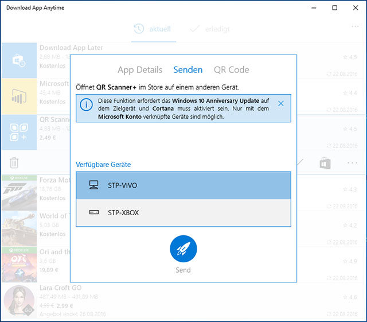Minimize the Download App Anytime window

314,7
